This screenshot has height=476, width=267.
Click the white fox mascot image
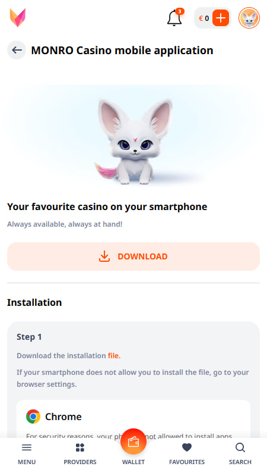click(x=133, y=141)
